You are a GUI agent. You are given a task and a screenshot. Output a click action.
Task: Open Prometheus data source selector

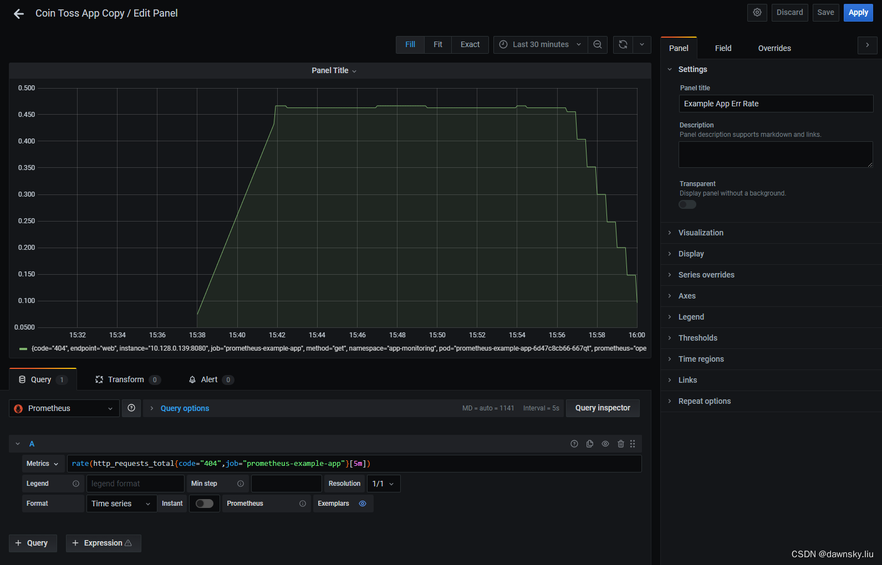coord(64,408)
